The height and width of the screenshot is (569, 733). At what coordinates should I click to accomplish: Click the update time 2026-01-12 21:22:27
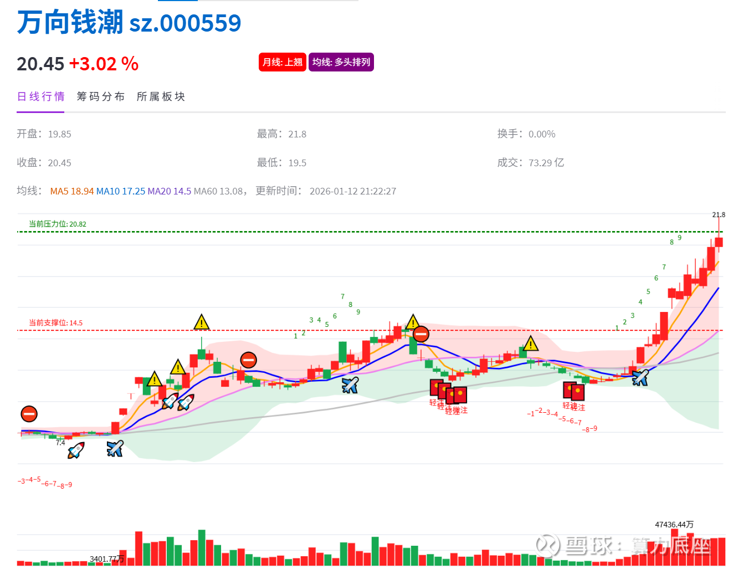353,191
